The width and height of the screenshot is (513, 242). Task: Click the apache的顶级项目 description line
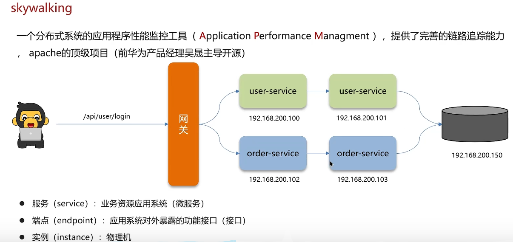[138, 54]
